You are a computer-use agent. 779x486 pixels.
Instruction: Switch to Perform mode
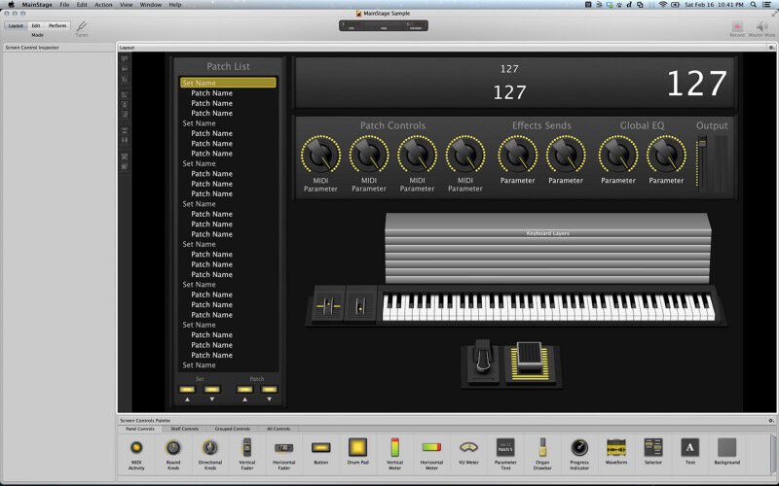coord(57,26)
